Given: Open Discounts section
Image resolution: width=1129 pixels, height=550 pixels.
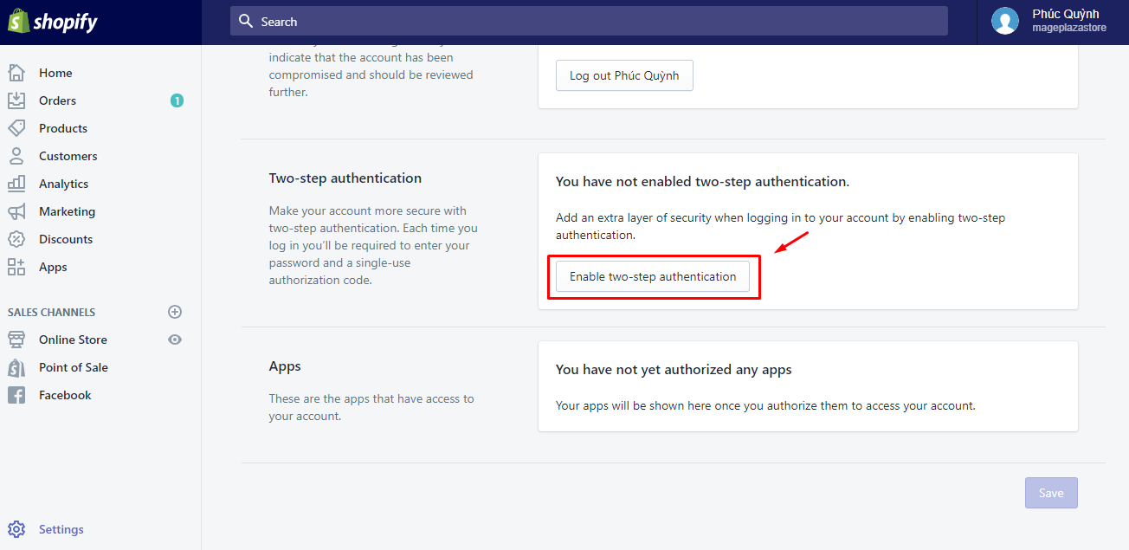Looking at the screenshot, I should 66,239.
